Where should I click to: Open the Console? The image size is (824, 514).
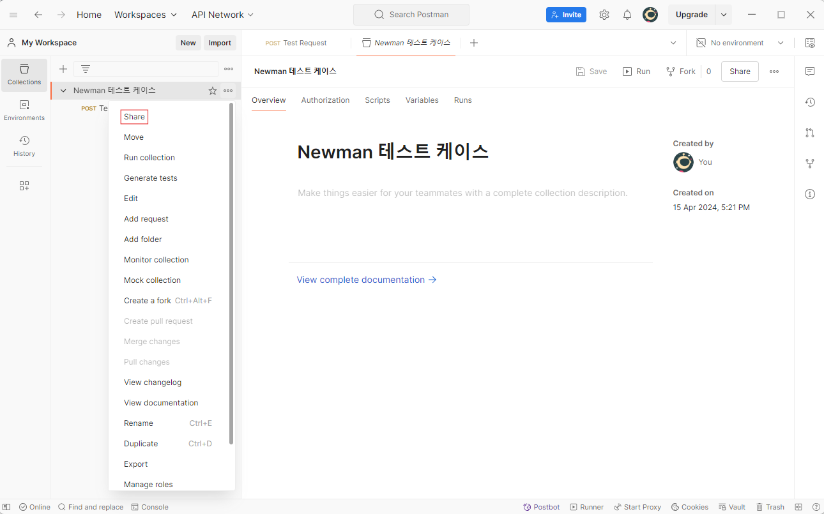[149, 507]
